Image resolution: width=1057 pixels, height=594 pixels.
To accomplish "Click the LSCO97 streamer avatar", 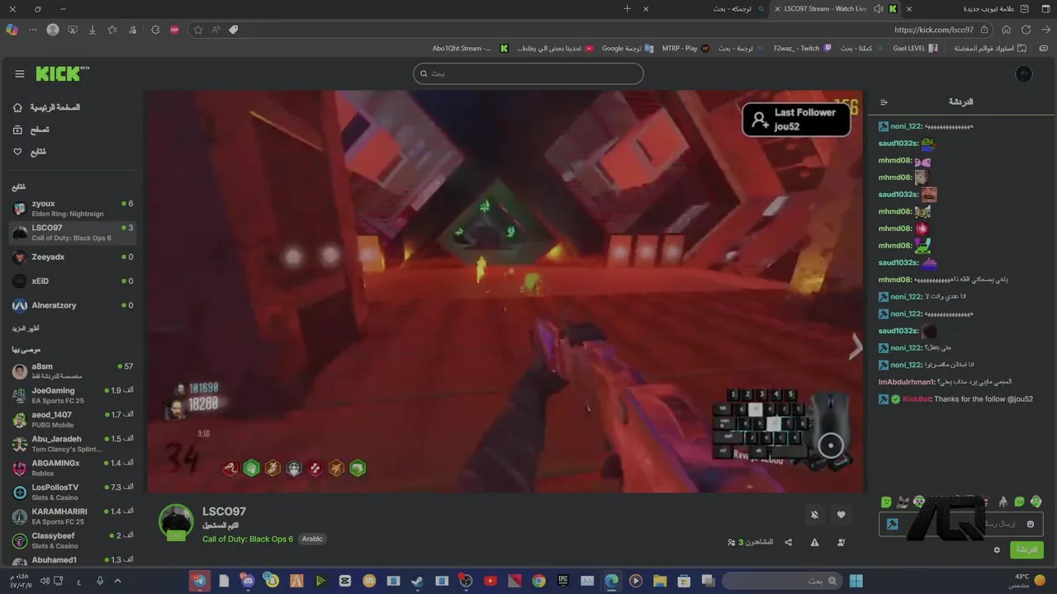I will (176, 522).
